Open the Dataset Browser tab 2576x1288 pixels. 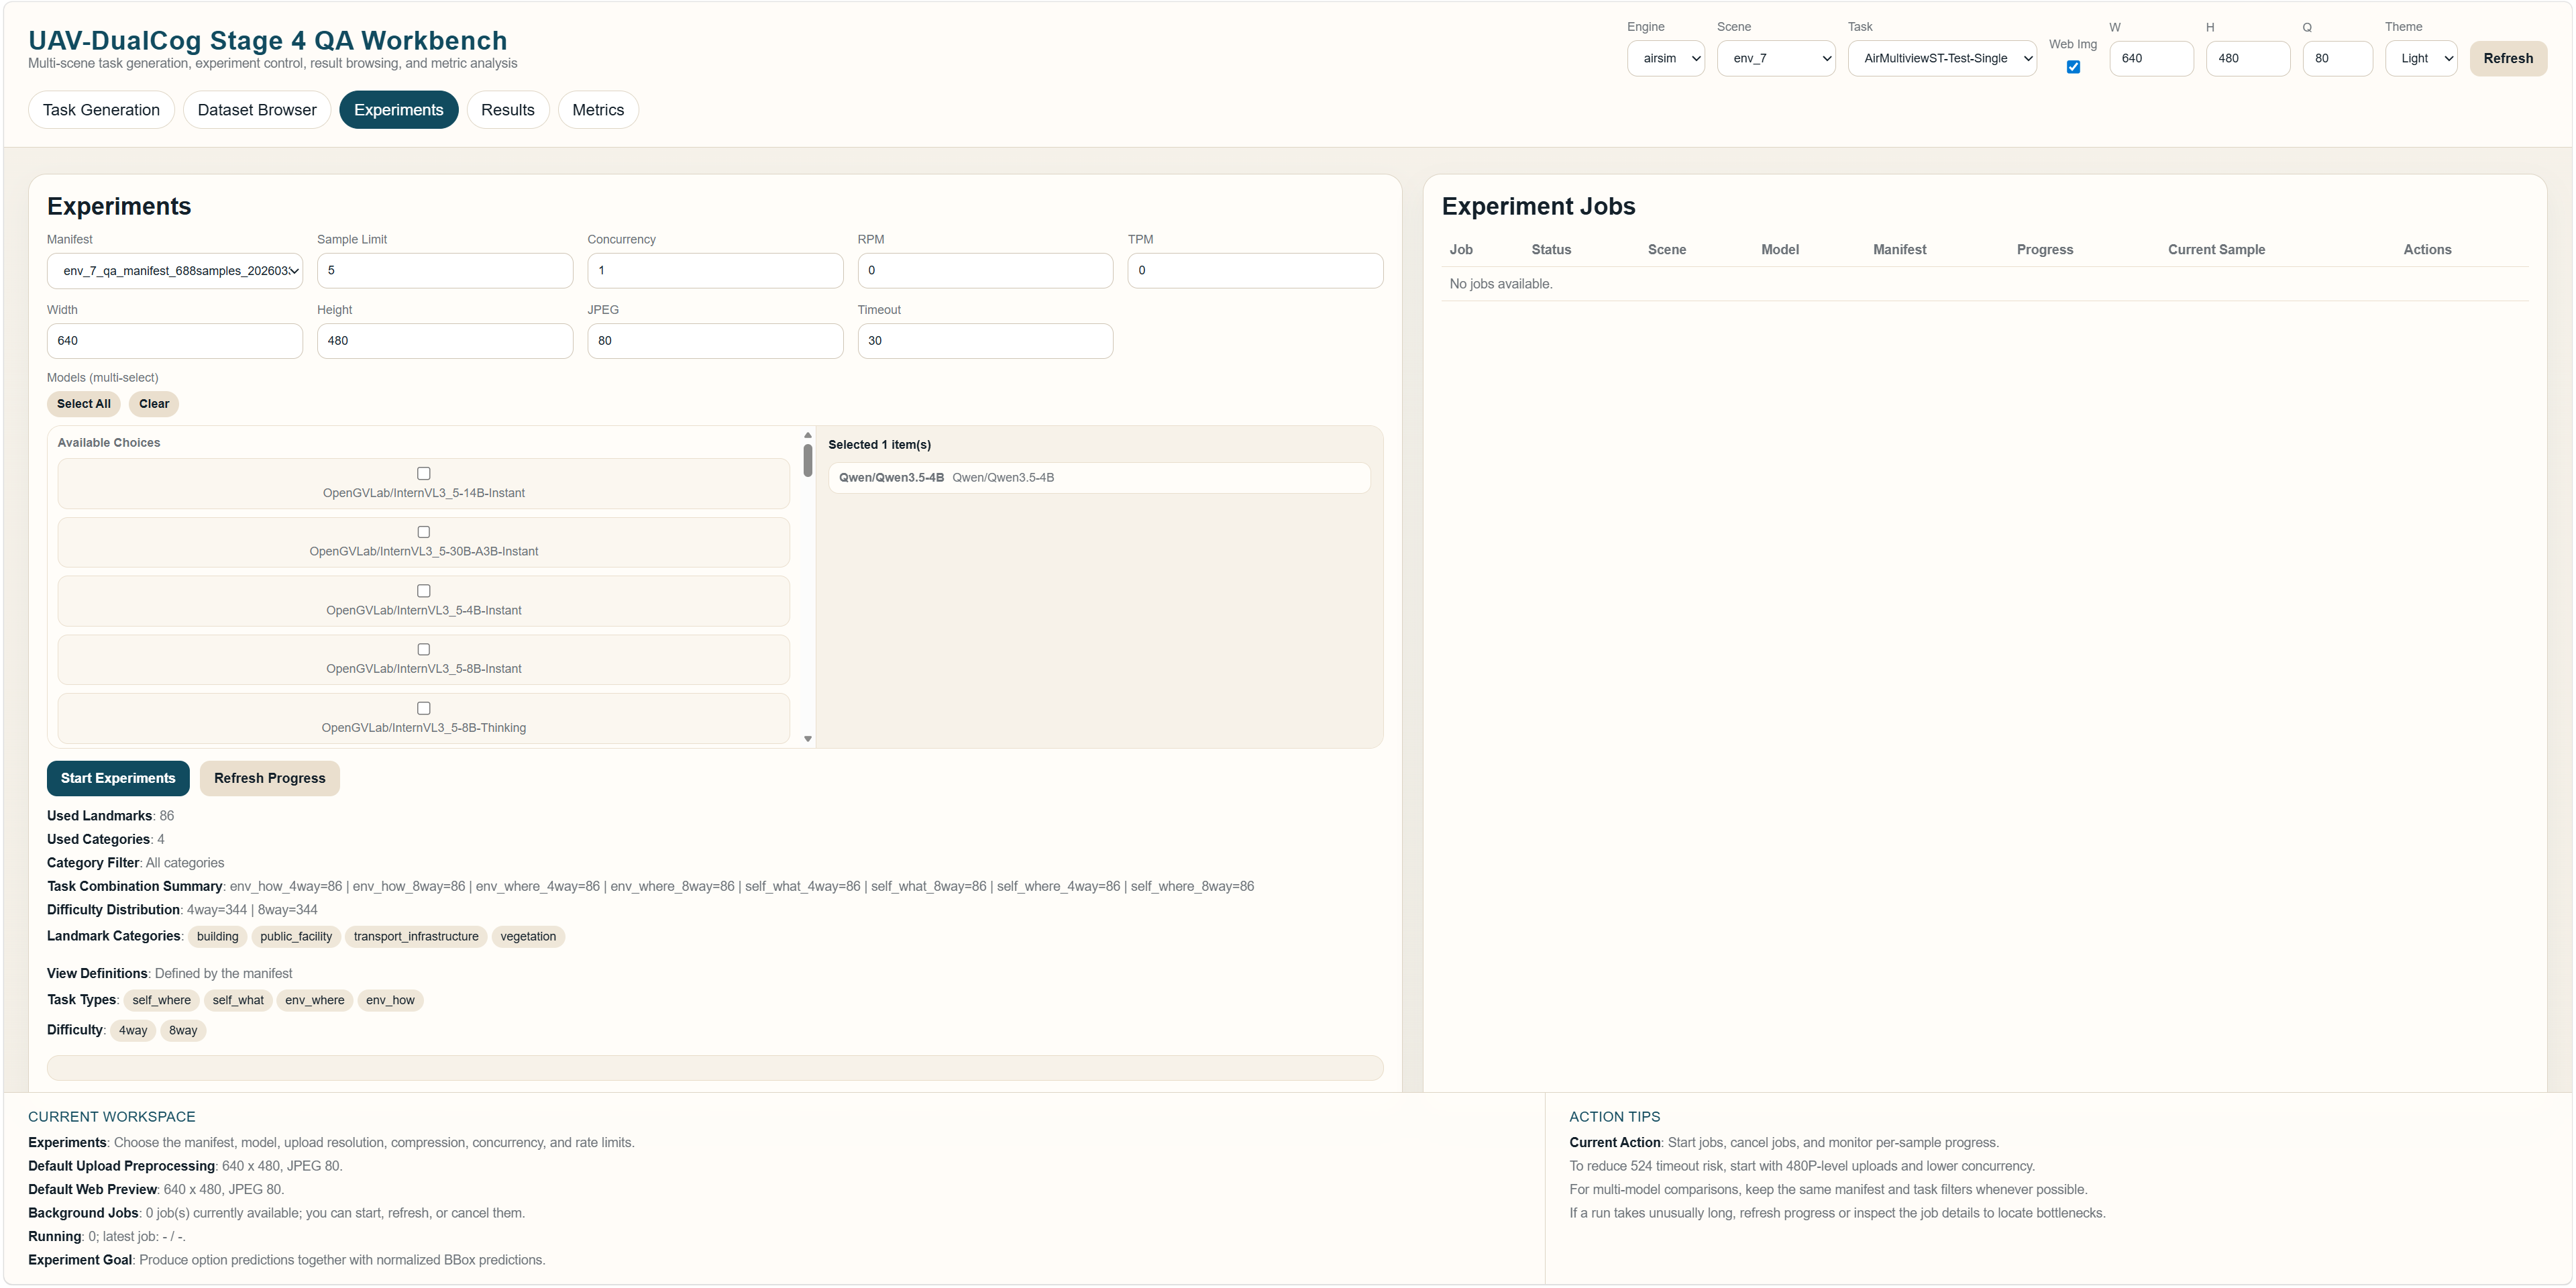256,109
